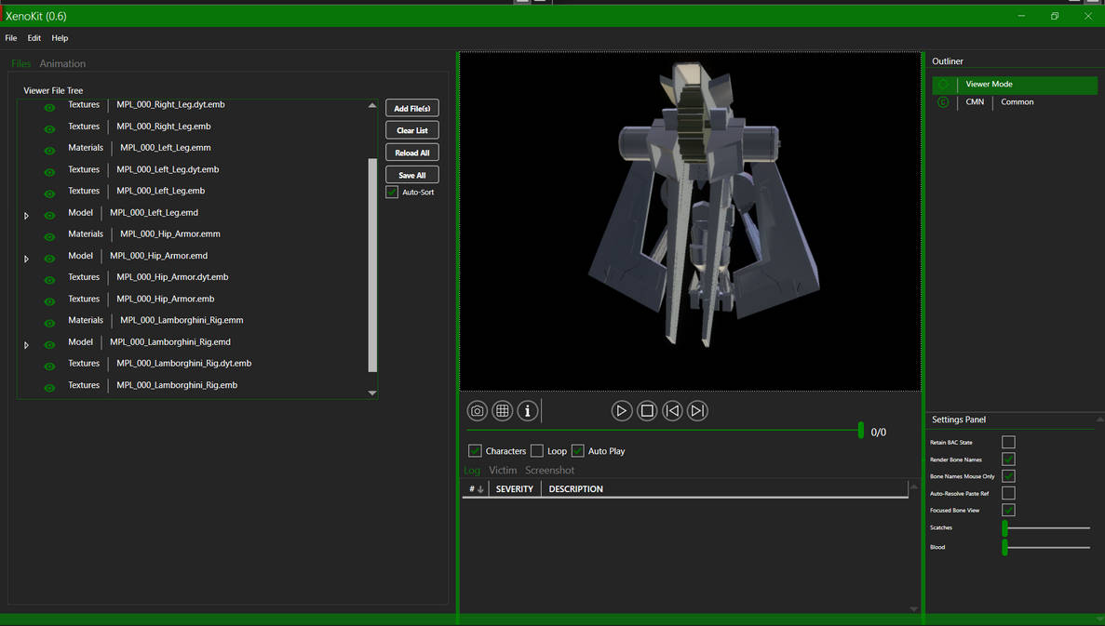Image resolution: width=1105 pixels, height=626 pixels.
Task: Open the info icon below viewport
Action: point(528,410)
